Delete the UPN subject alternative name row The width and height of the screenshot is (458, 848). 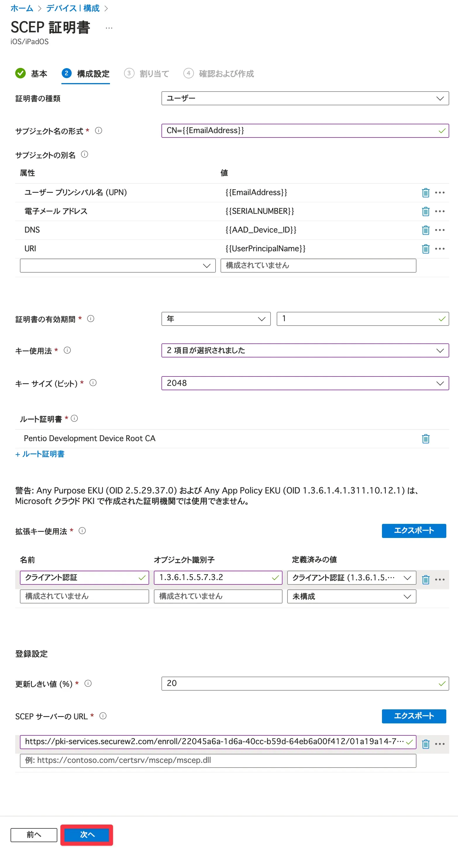click(x=426, y=192)
